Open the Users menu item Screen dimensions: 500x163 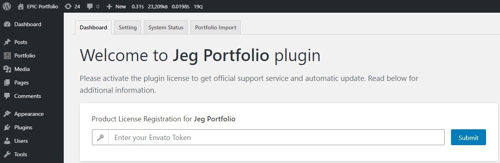tap(21, 141)
